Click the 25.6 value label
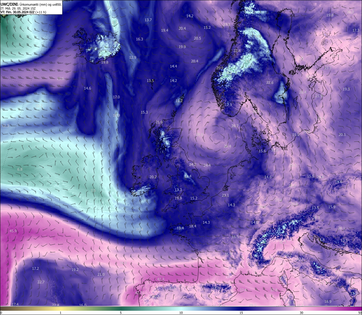362x315 pixels. pos(60,79)
